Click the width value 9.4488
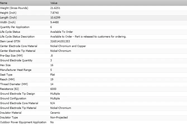This screenshot has width=187, height=124. tap(54, 22)
